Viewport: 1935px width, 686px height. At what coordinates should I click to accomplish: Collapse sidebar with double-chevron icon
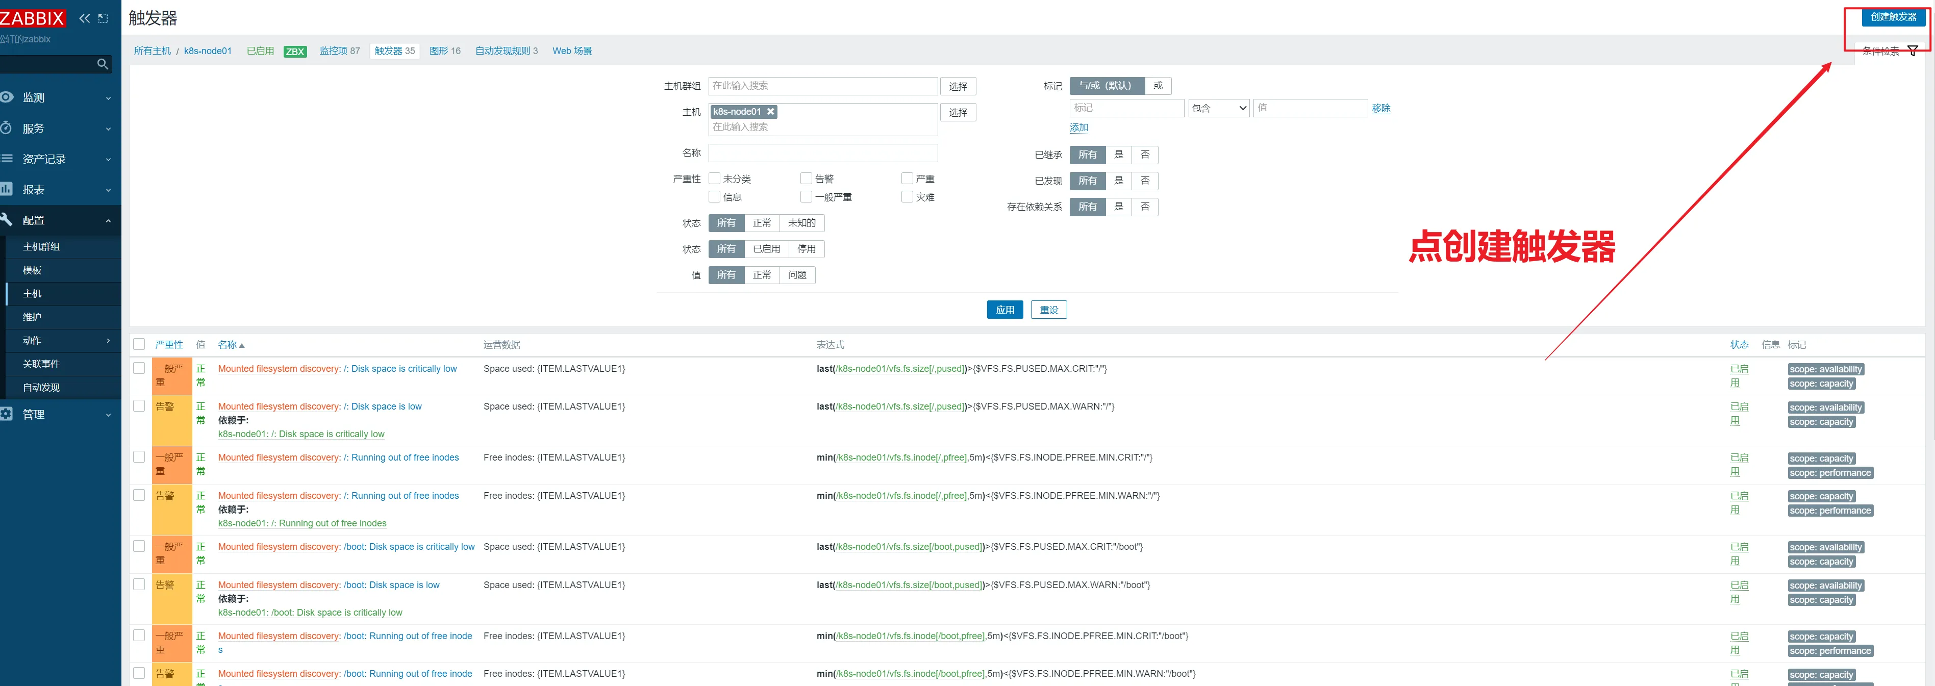(x=84, y=18)
